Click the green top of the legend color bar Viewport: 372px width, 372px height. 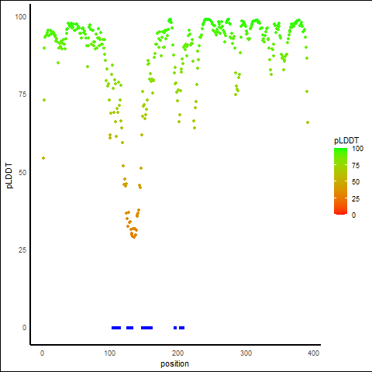pyautogui.click(x=340, y=150)
